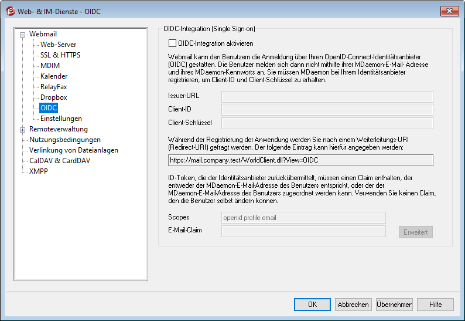
Task: Click the MDaemon app icon in title bar
Action: tap(10, 11)
